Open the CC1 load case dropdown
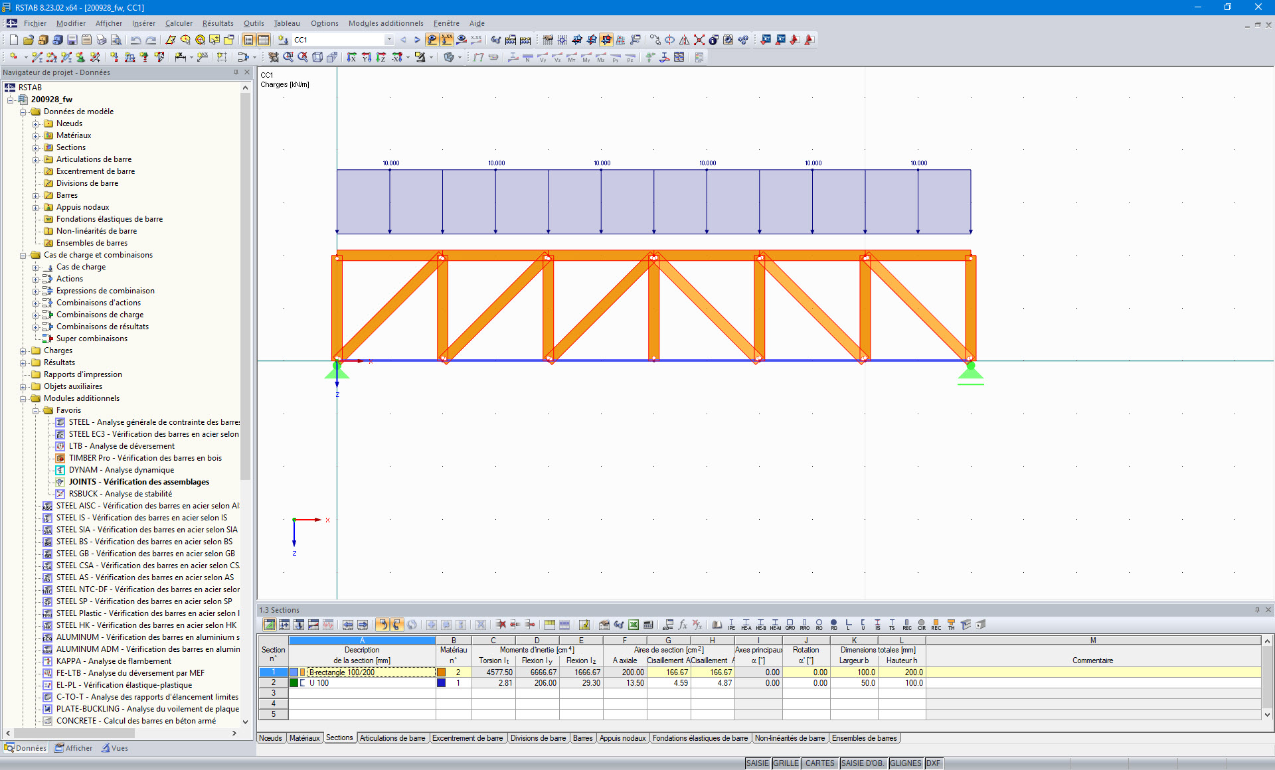Viewport: 1275px width, 770px height. click(x=389, y=40)
